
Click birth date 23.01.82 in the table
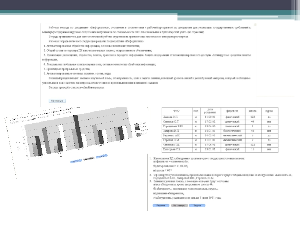pyautogui.click(x=210, y=149)
